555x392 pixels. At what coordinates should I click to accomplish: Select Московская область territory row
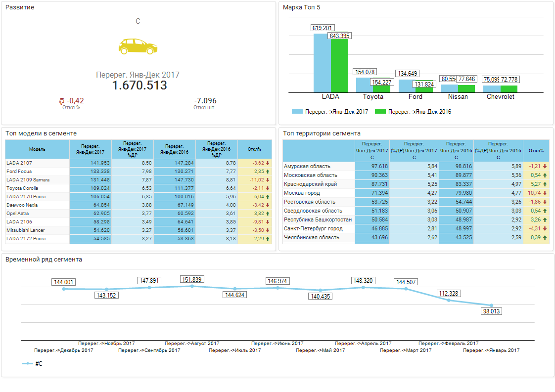click(416, 175)
